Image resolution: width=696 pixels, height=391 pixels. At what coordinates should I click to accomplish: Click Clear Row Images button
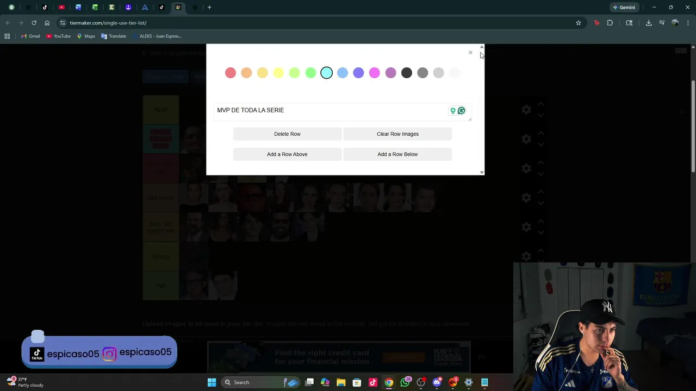click(x=397, y=134)
